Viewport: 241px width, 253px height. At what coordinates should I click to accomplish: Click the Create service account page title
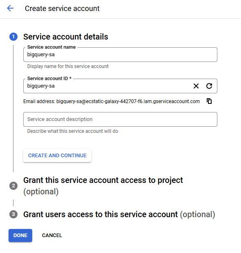[62, 9]
